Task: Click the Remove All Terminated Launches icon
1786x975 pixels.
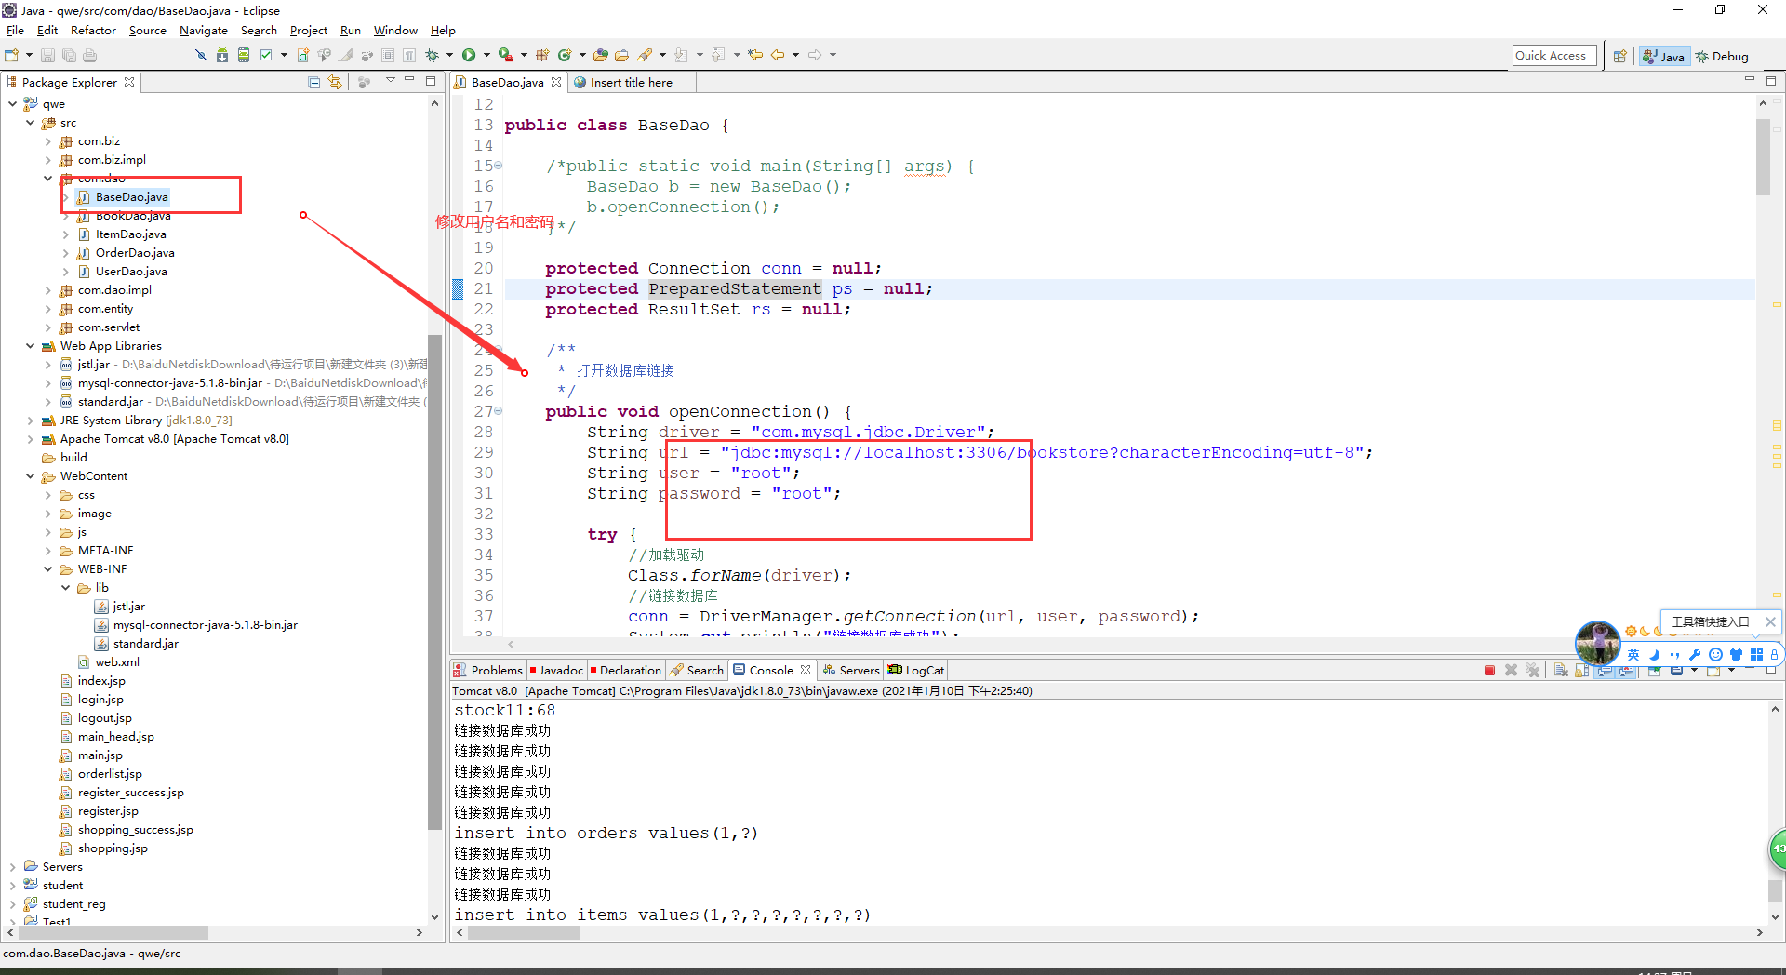Action: [1533, 670]
